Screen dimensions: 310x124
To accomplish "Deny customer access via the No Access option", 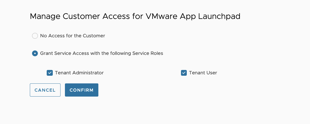I will point(35,36).
